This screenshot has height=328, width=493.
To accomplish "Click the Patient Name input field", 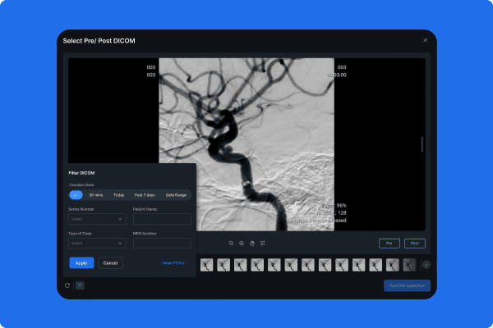I will [x=162, y=219].
